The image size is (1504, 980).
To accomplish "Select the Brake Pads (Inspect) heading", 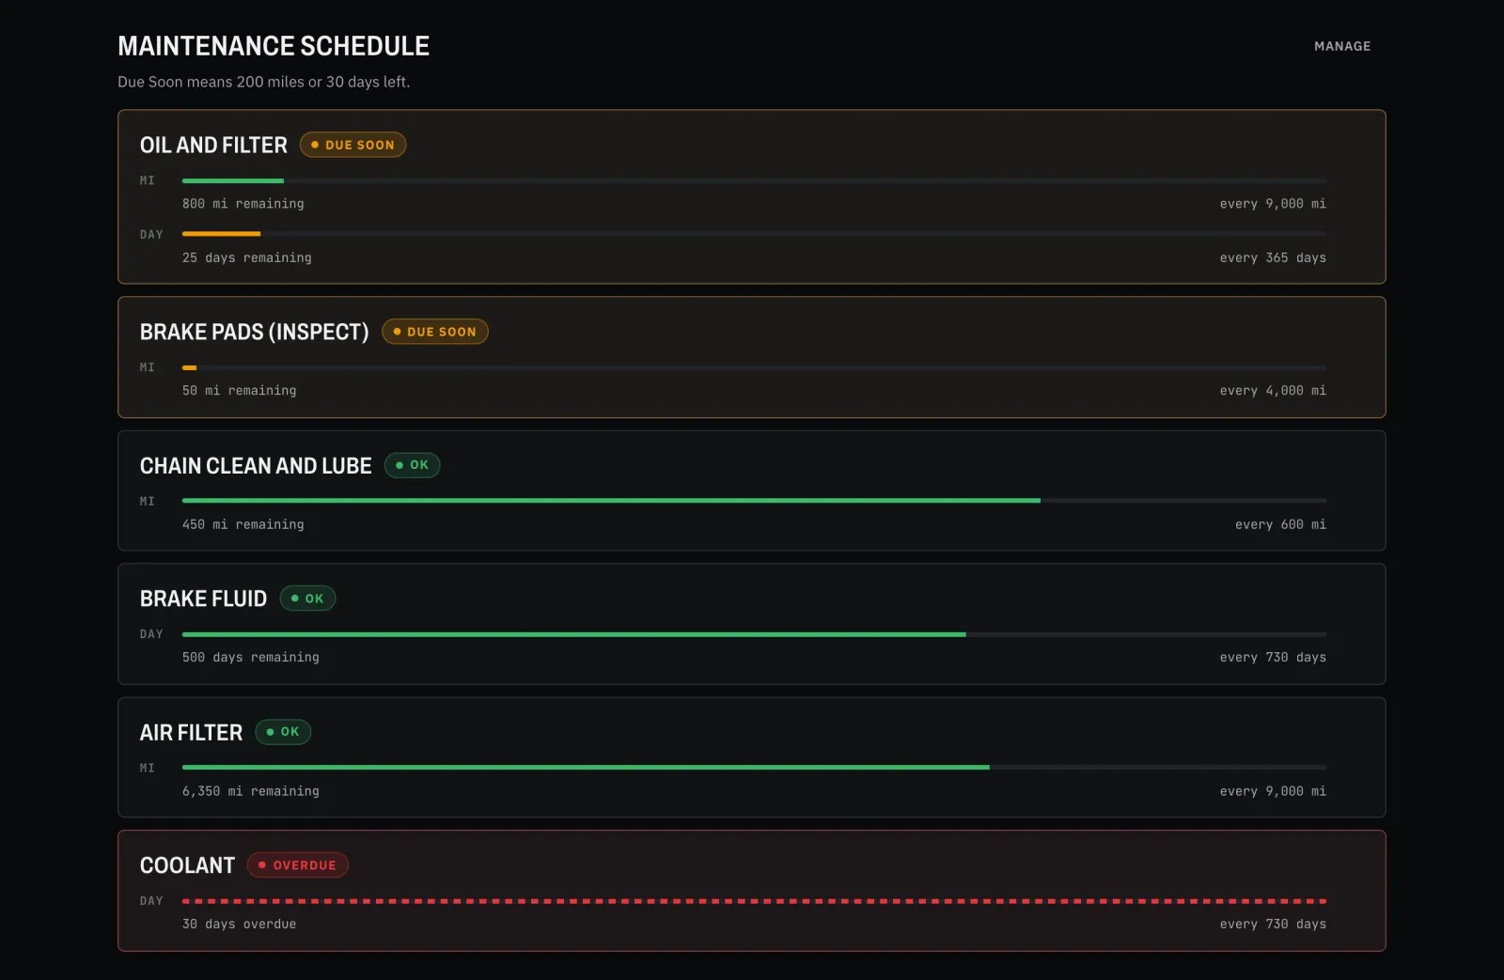I will pyautogui.click(x=254, y=332).
